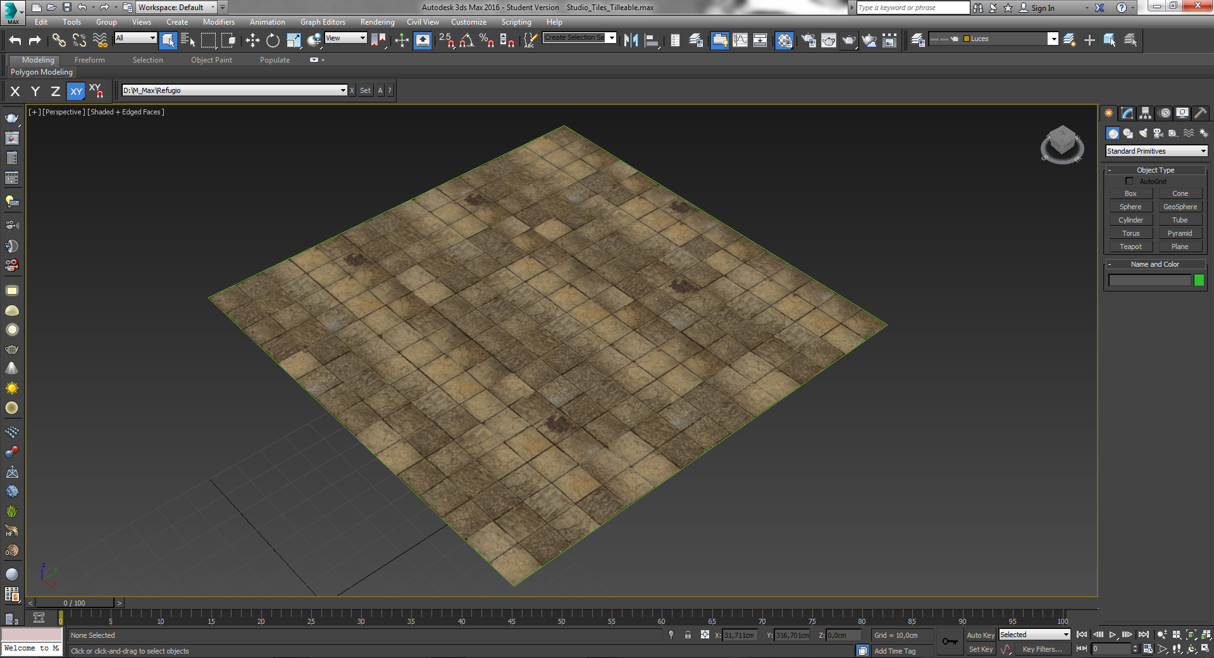Screen dimensions: 1214x658
Task: Open the Rendering menu
Action: point(377,22)
